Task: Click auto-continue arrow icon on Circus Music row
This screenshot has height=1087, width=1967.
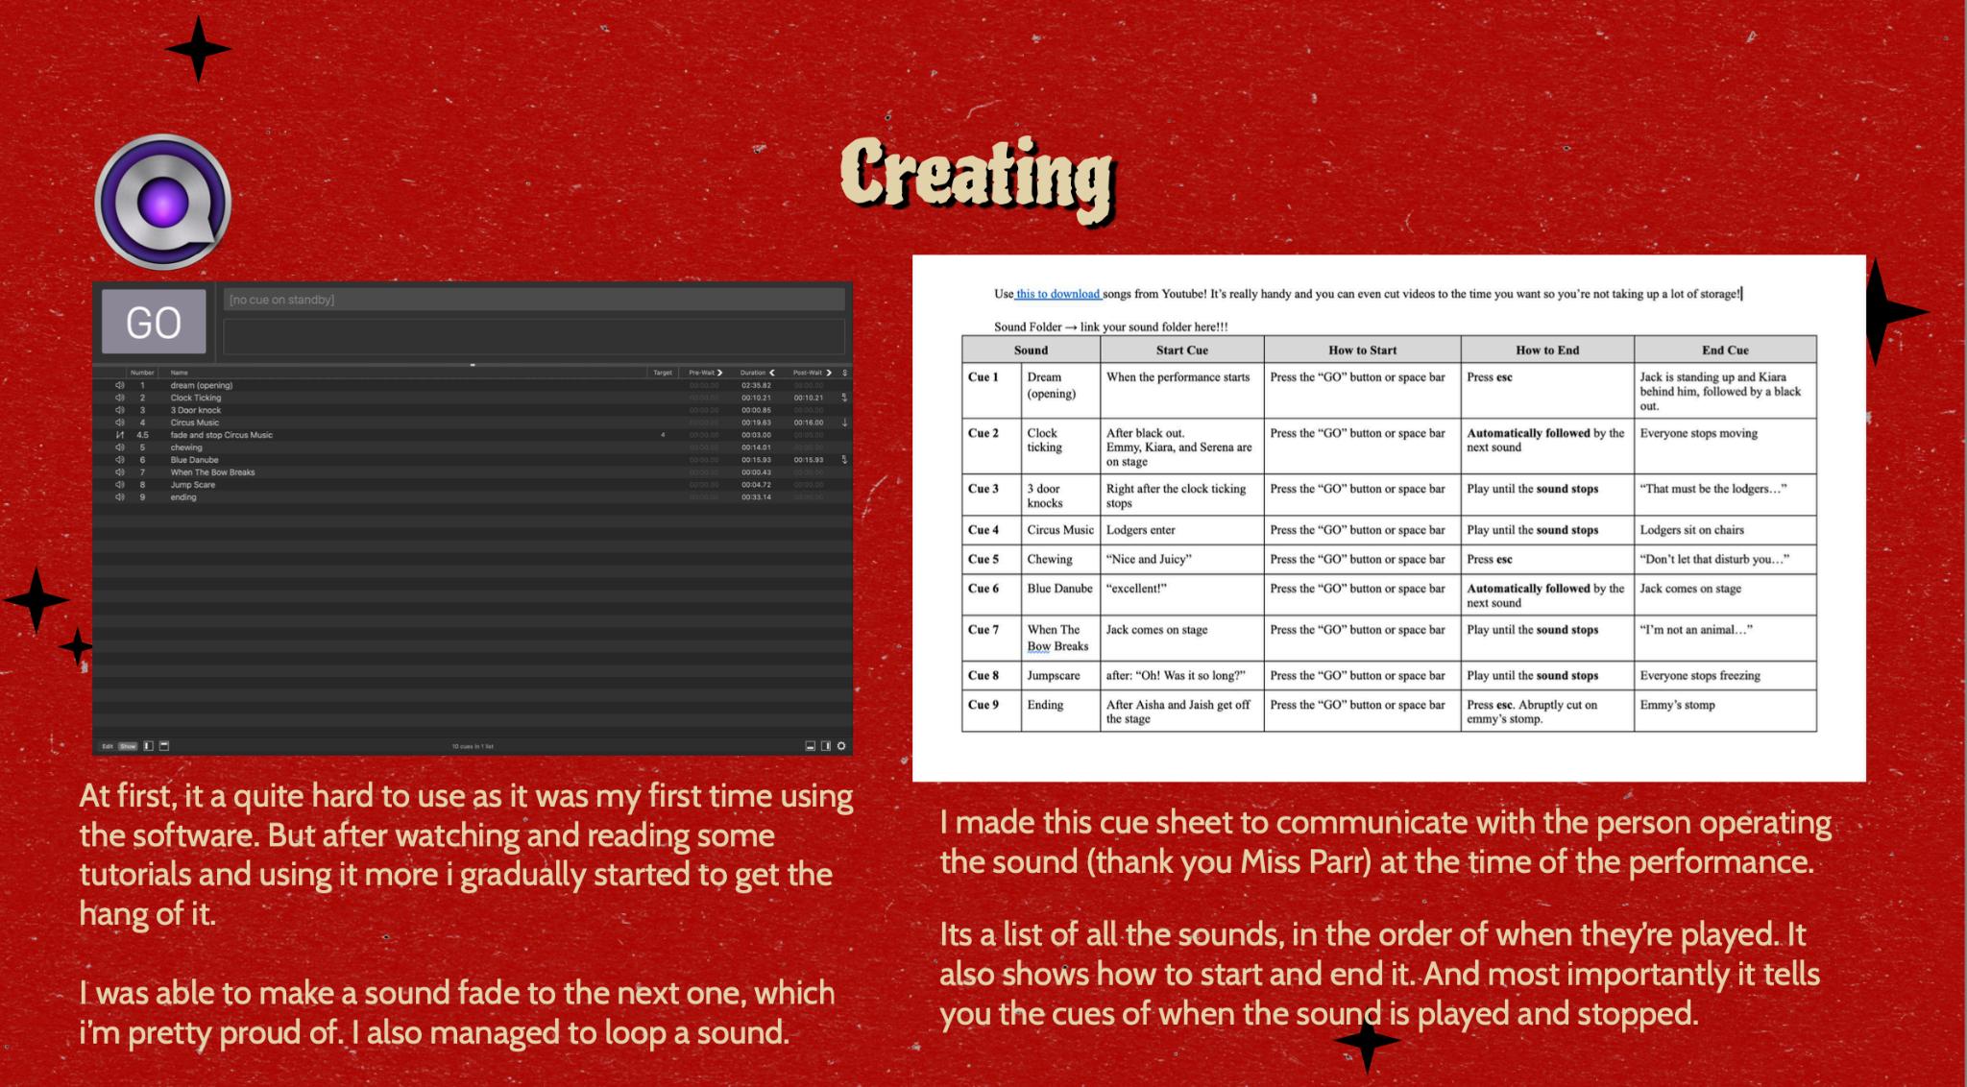Action: click(x=844, y=423)
